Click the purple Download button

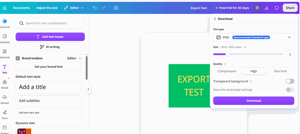coord(254,101)
